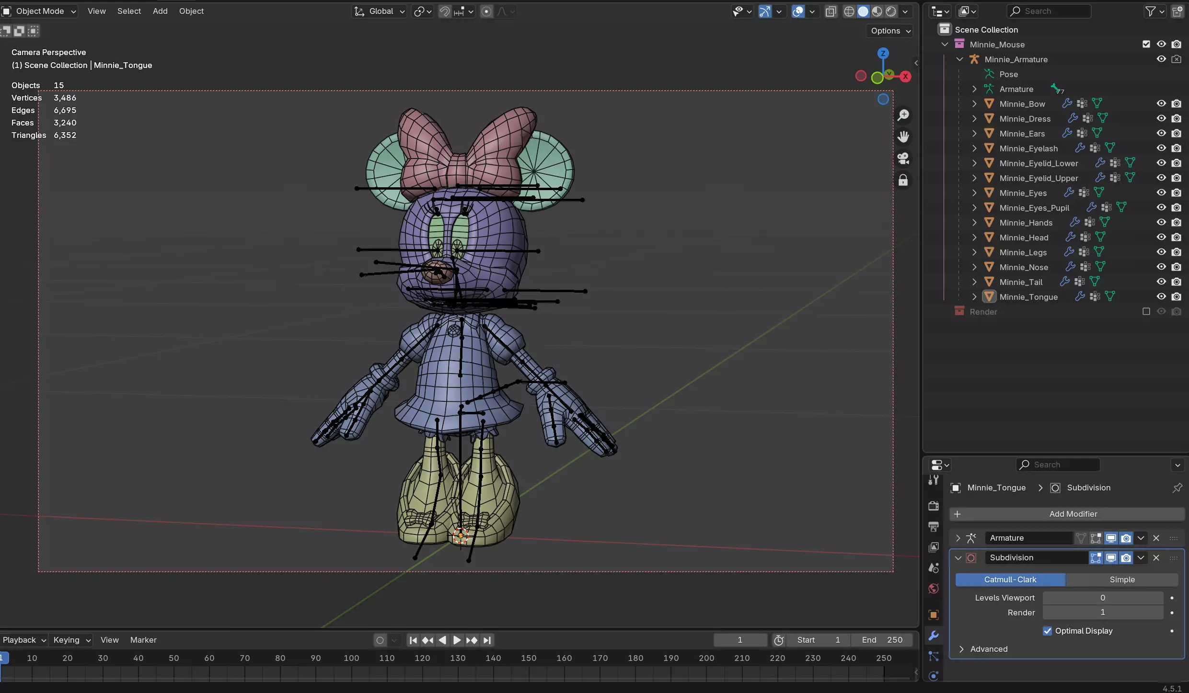Screen dimensions: 1189x693
Task: Uncheck the Optimal Display checkbox
Action: tap(1048, 631)
